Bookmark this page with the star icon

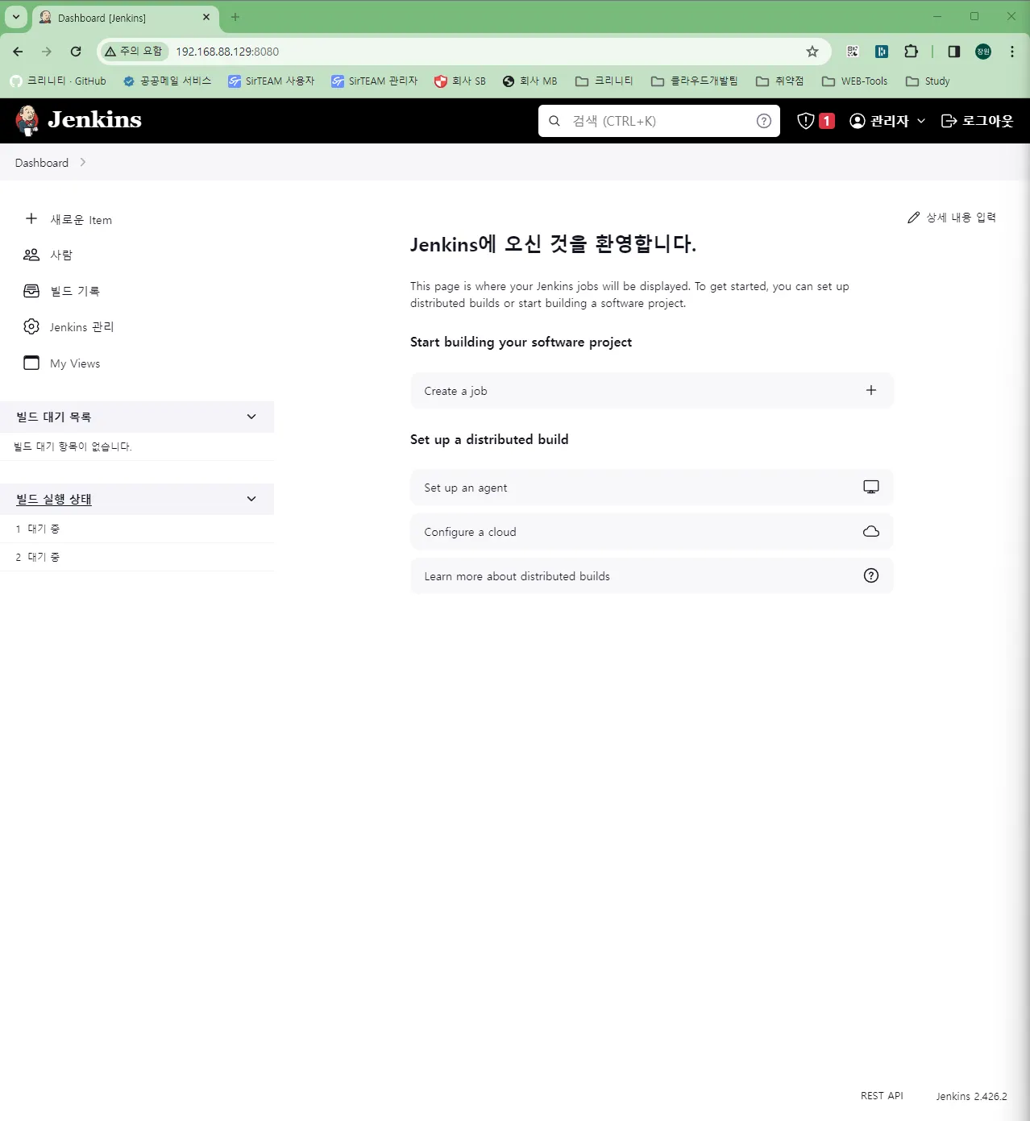point(812,52)
